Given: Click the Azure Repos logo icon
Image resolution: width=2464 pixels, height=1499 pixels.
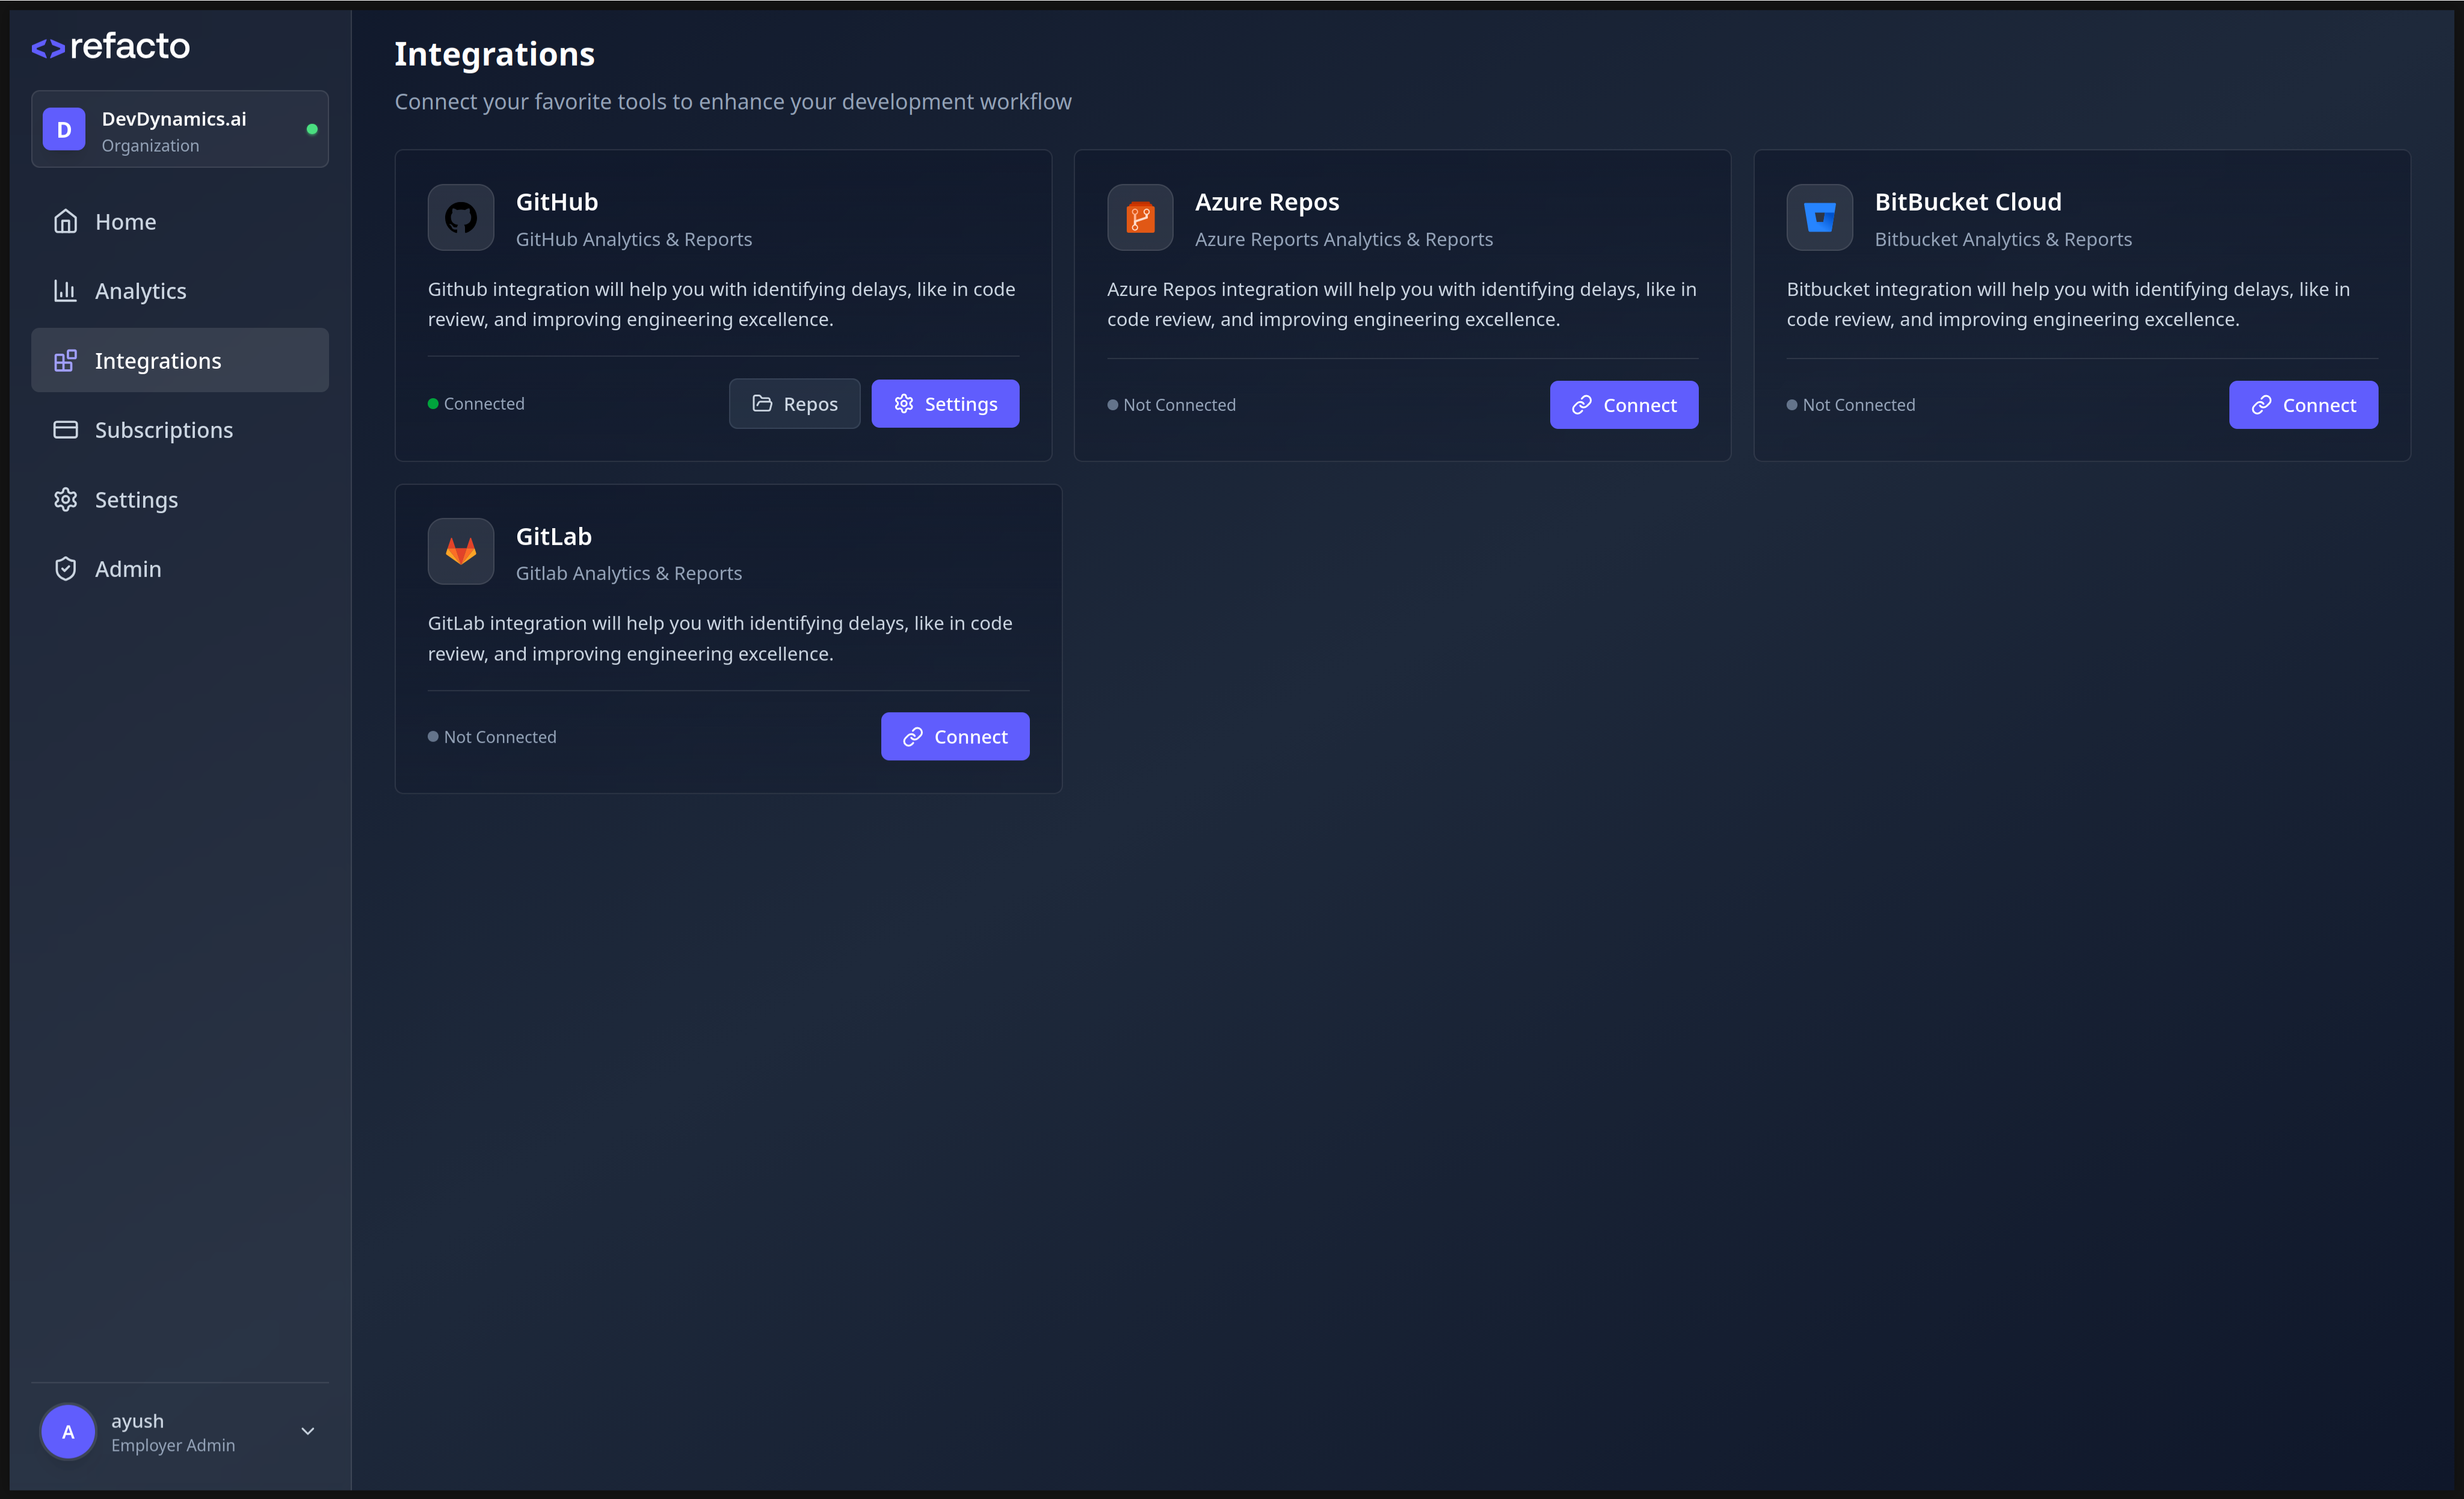Looking at the screenshot, I should 1140,217.
